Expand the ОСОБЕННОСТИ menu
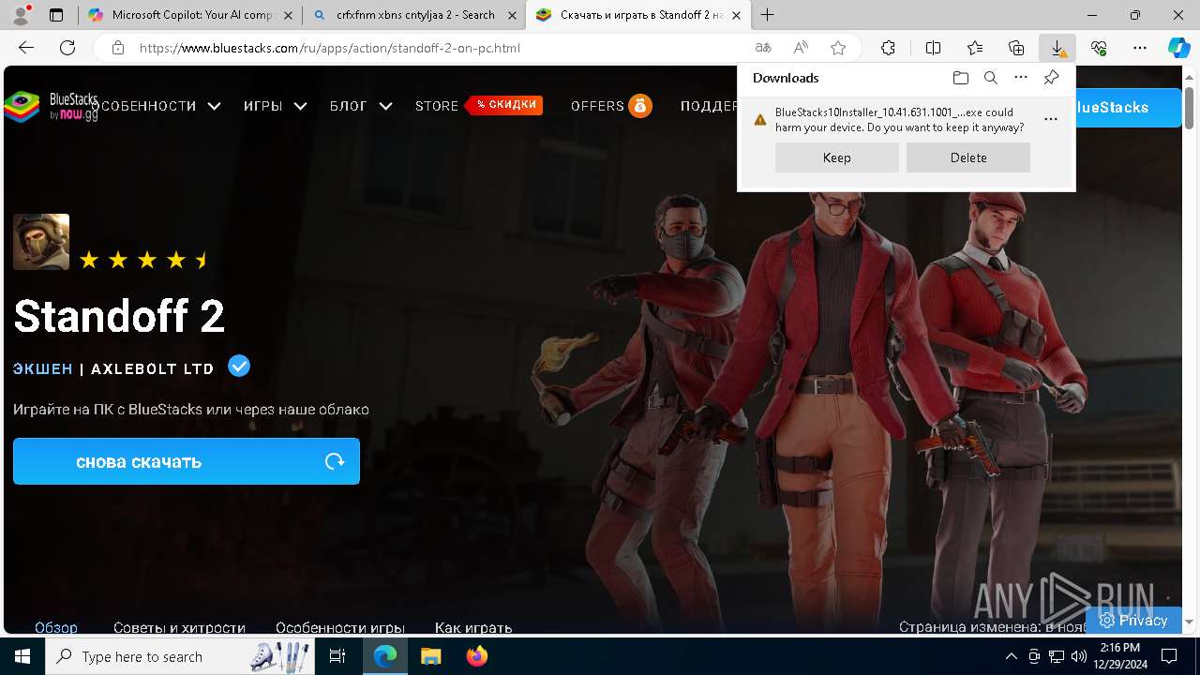The image size is (1200, 675). pos(156,106)
